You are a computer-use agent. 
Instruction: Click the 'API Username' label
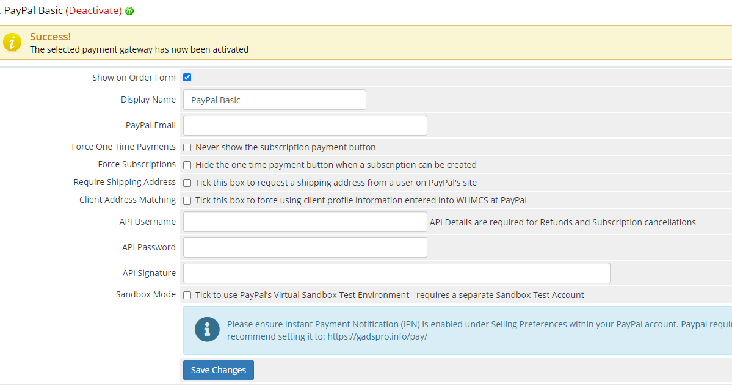148,222
